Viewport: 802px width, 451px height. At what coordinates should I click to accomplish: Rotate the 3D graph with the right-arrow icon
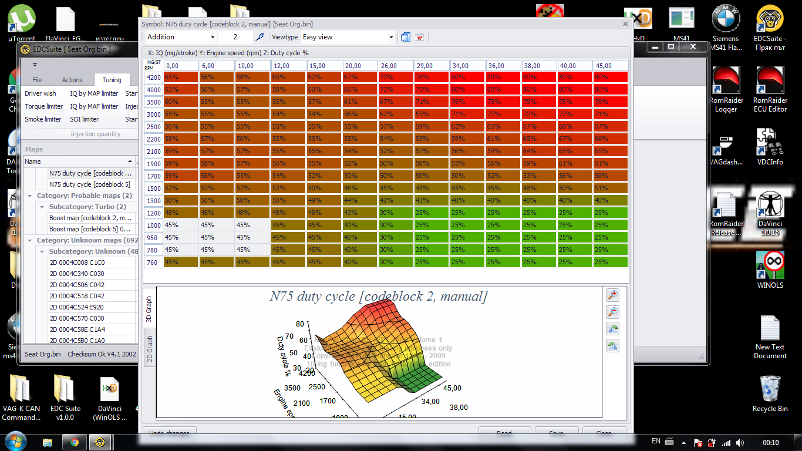(612, 346)
